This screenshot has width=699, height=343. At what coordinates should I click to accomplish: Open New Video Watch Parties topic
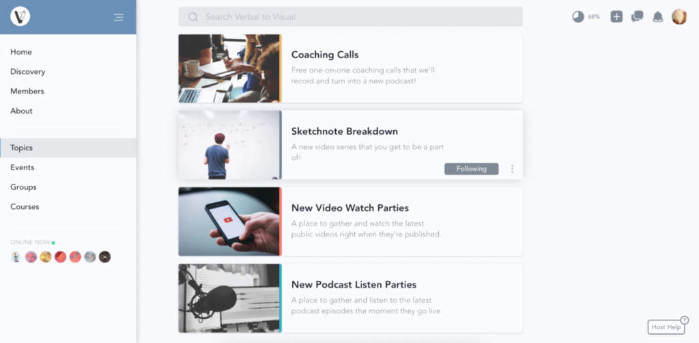[350, 208]
